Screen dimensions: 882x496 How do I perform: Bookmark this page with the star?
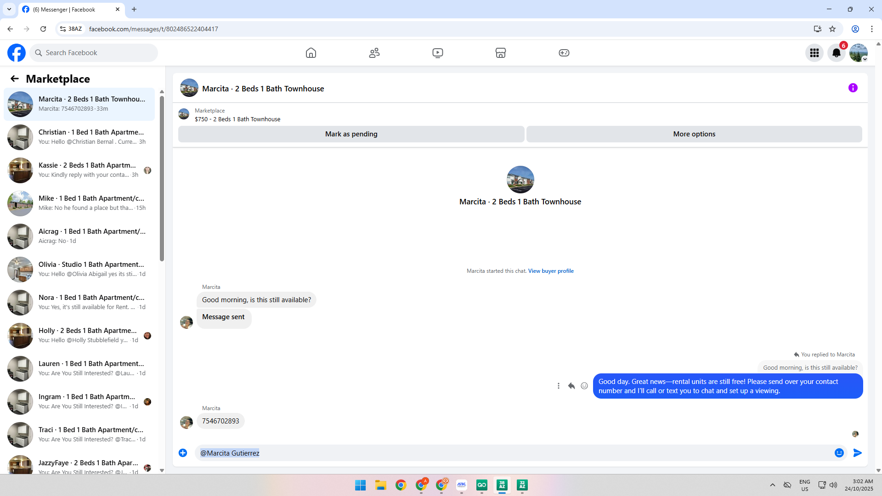(832, 29)
